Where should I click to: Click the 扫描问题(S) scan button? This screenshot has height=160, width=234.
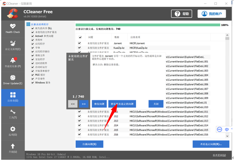[89, 144]
